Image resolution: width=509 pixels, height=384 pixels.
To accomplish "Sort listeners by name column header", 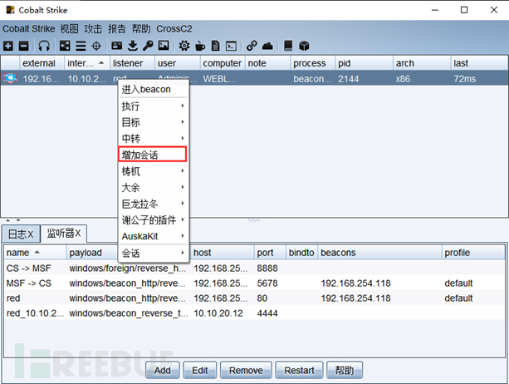I will coord(36,253).
